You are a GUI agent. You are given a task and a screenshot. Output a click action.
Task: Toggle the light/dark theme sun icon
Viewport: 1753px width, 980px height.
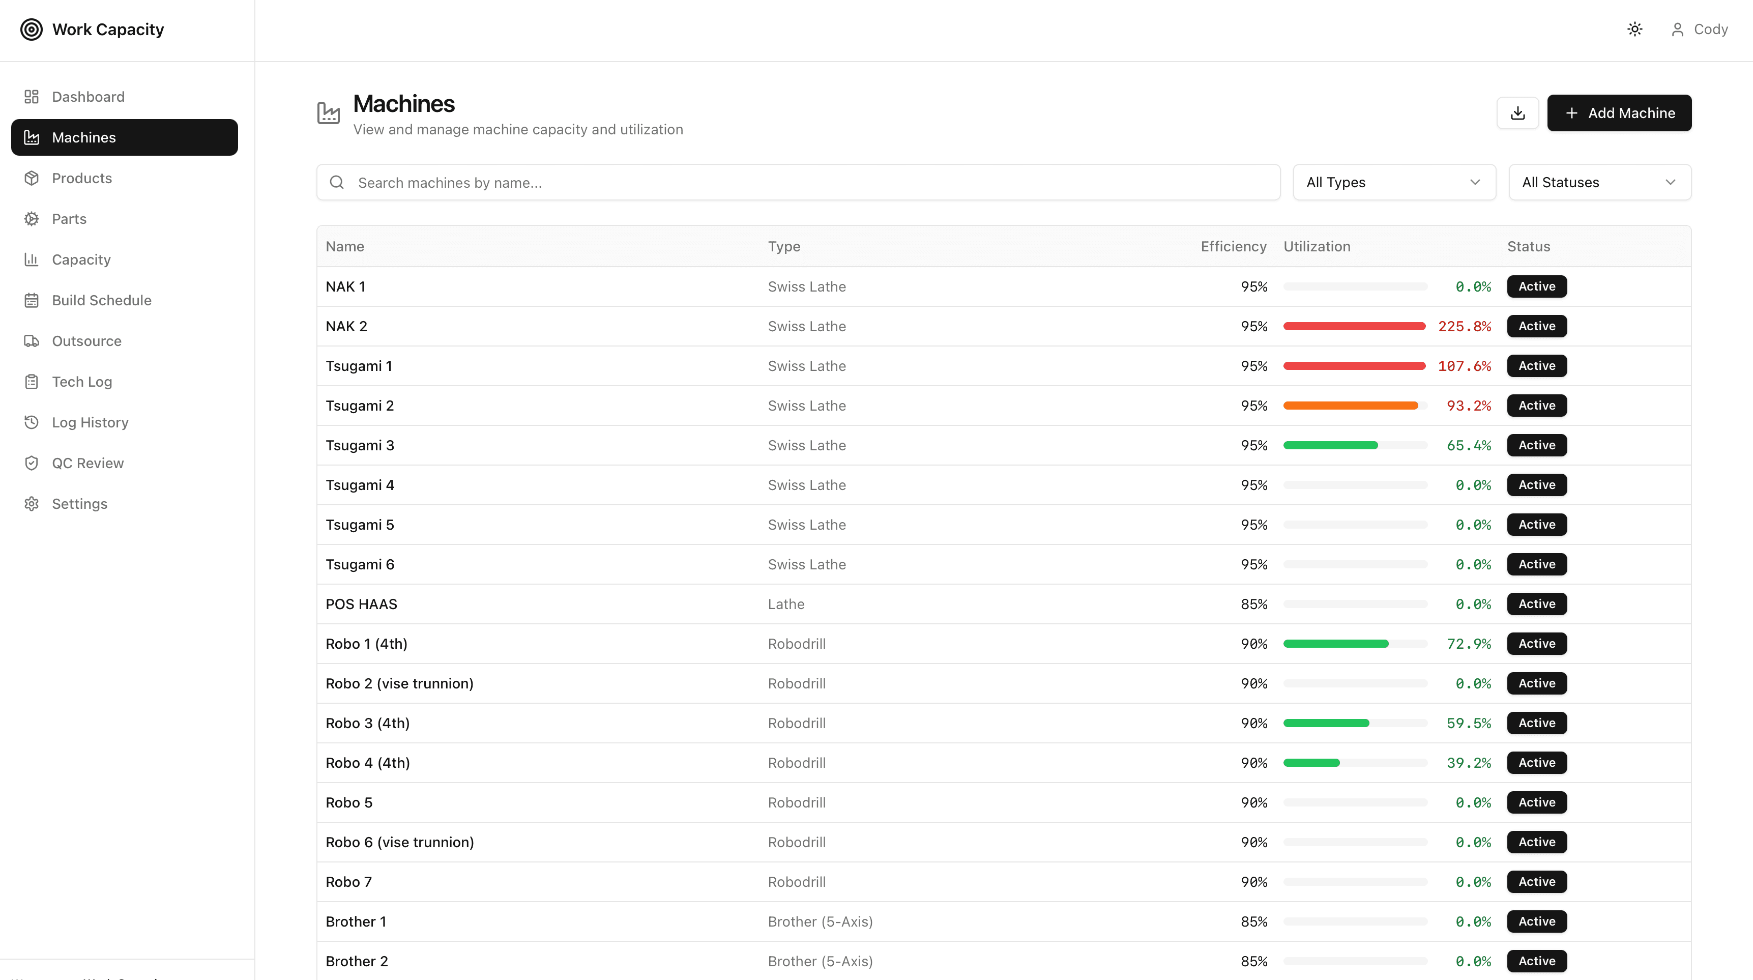pos(1634,30)
